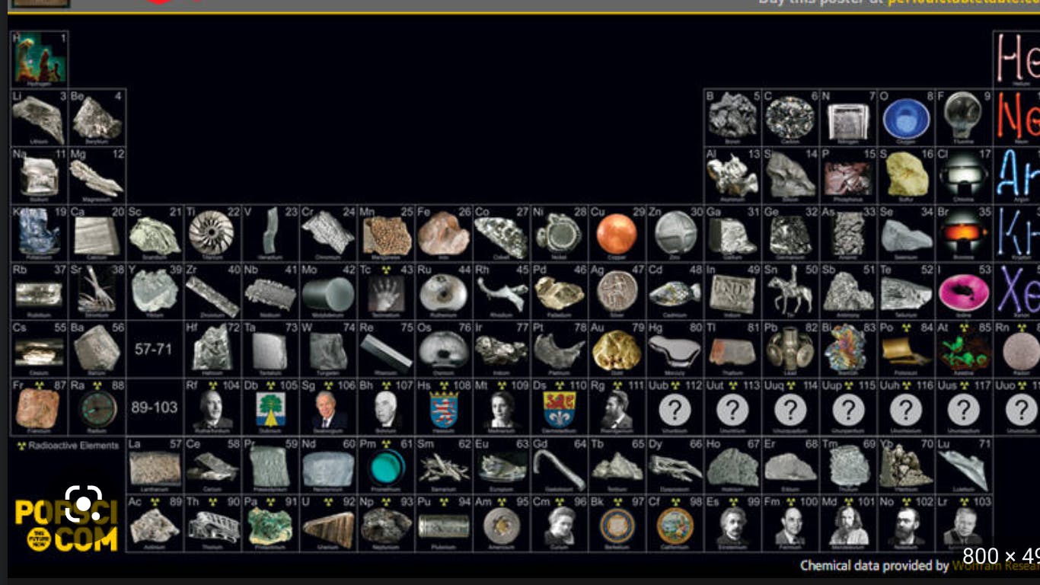This screenshot has height=585, width=1040.
Task: Select the tin horse rider tile (Sn 50)
Action: pyautogui.click(x=790, y=292)
